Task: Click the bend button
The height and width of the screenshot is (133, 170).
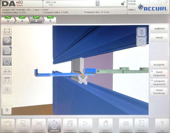Action: click(x=159, y=38)
